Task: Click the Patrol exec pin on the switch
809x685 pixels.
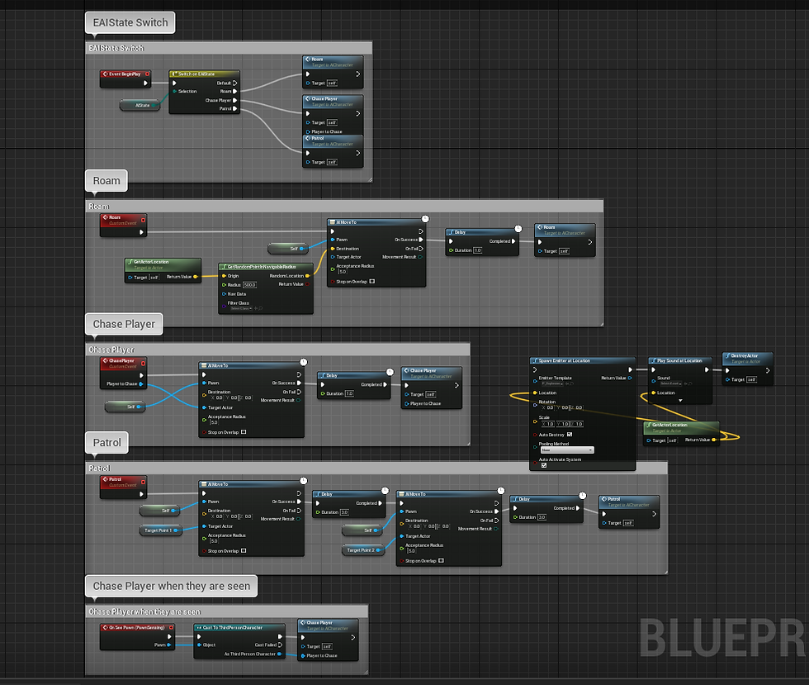Action: (234, 108)
